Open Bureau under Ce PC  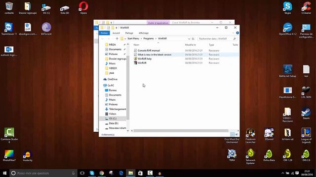[113, 90]
